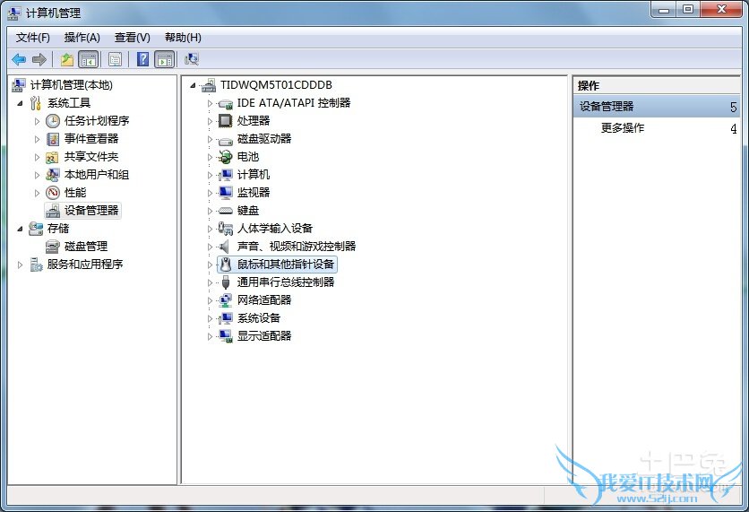Click the 通用串行总线控制器 USB icon
The height and width of the screenshot is (512, 749).
click(x=226, y=282)
